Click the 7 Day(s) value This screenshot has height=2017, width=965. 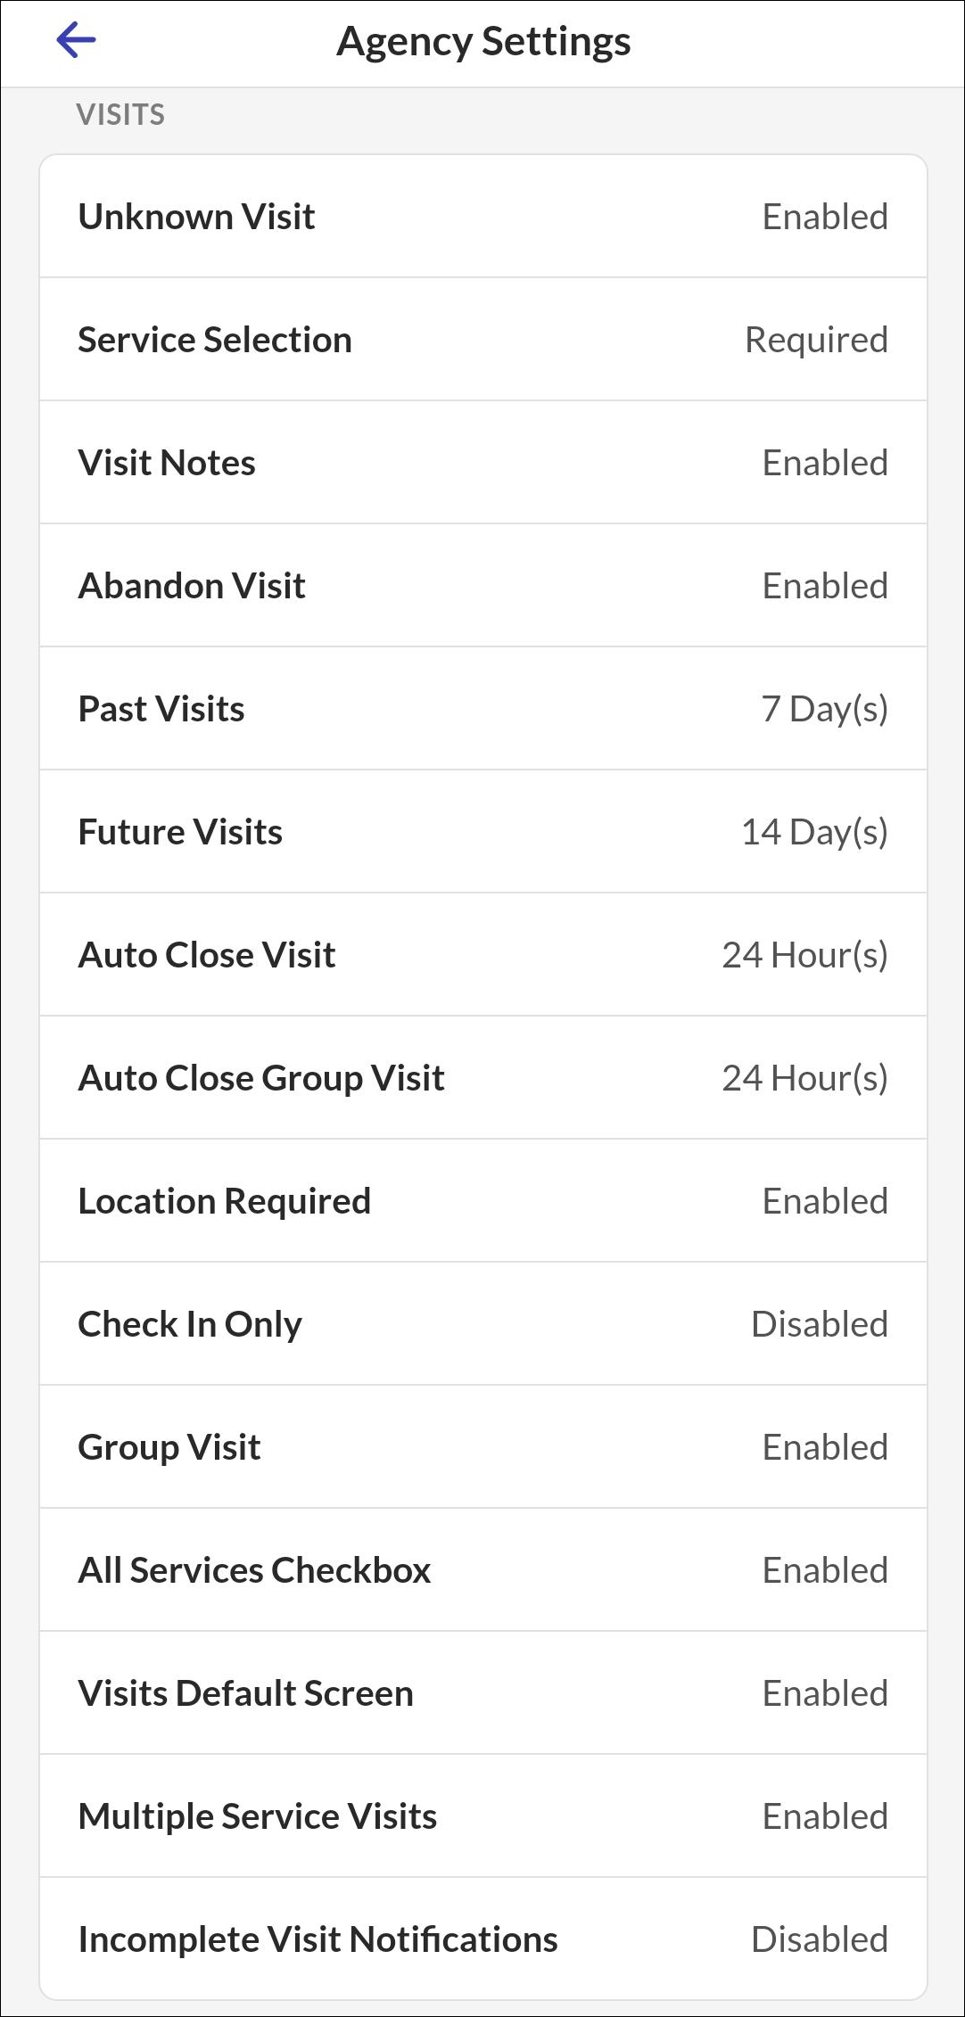coord(824,710)
